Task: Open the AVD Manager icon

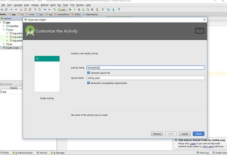Action: (97, 9)
